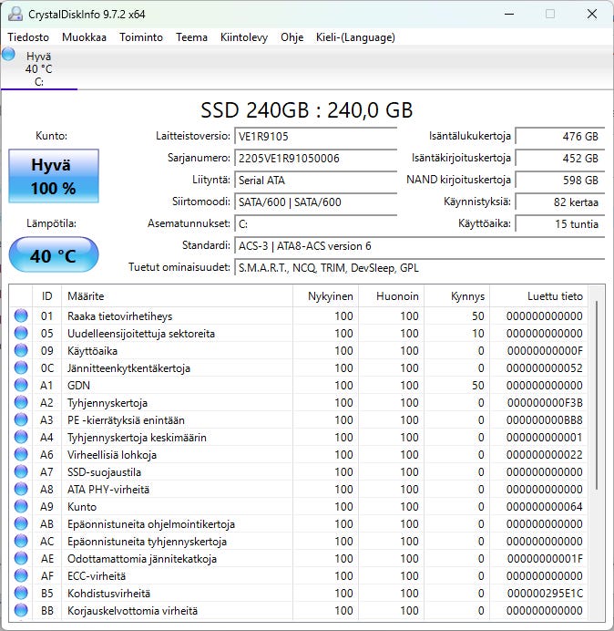Click status orb for SSD-suojaustila row
Viewport: 614px width, 631px height.
pos(21,472)
